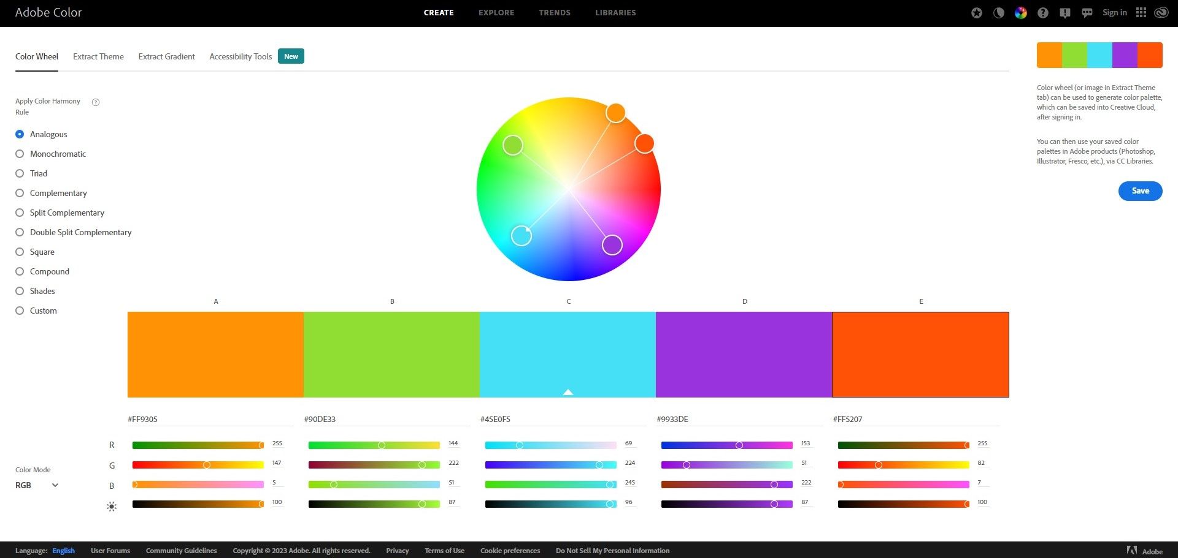The width and height of the screenshot is (1178, 558).
Task: Change language via the English link
Action: pyautogui.click(x=63, y=551)
